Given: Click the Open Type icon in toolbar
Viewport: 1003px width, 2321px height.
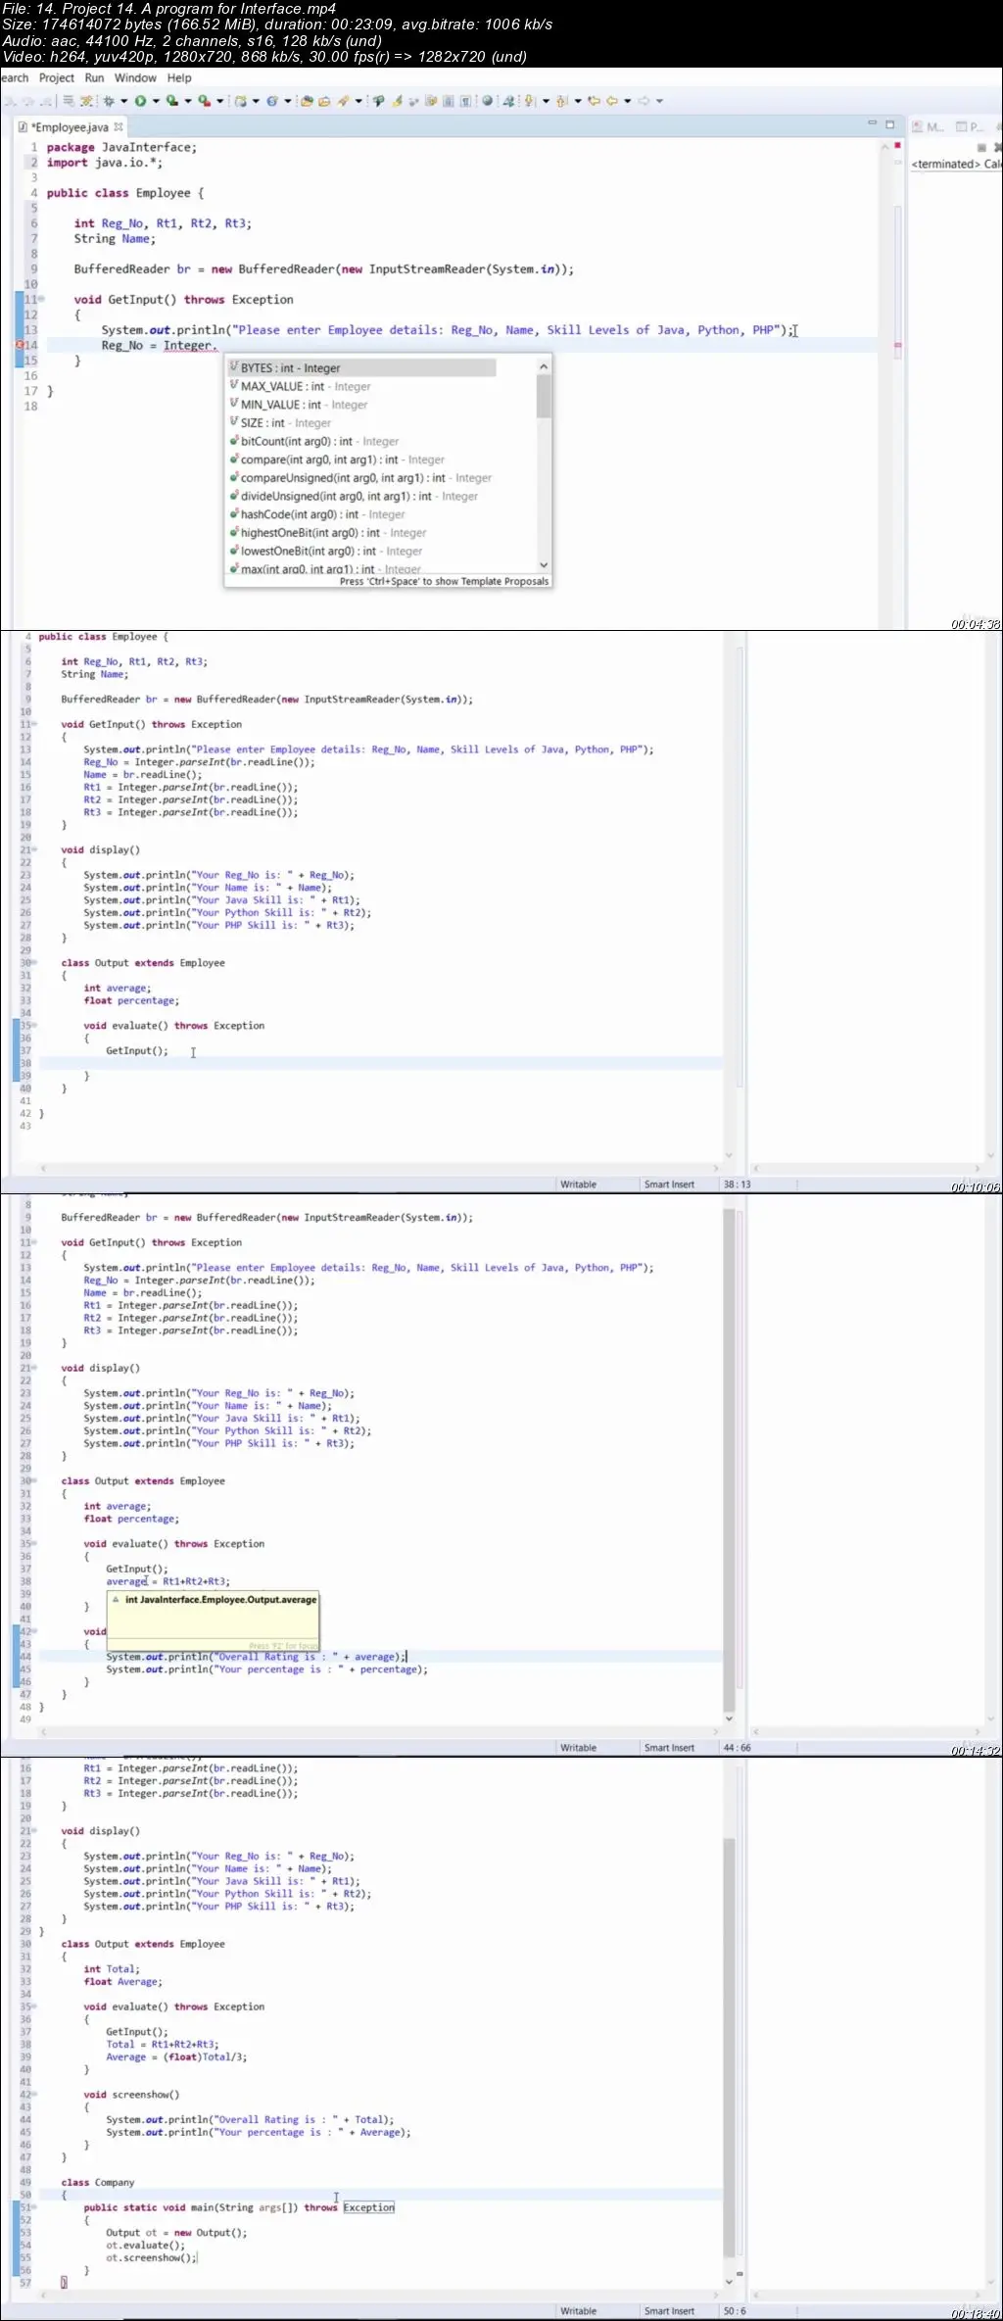Looking at the screenshot, I should pyautogui.click(x=306, y=100).
